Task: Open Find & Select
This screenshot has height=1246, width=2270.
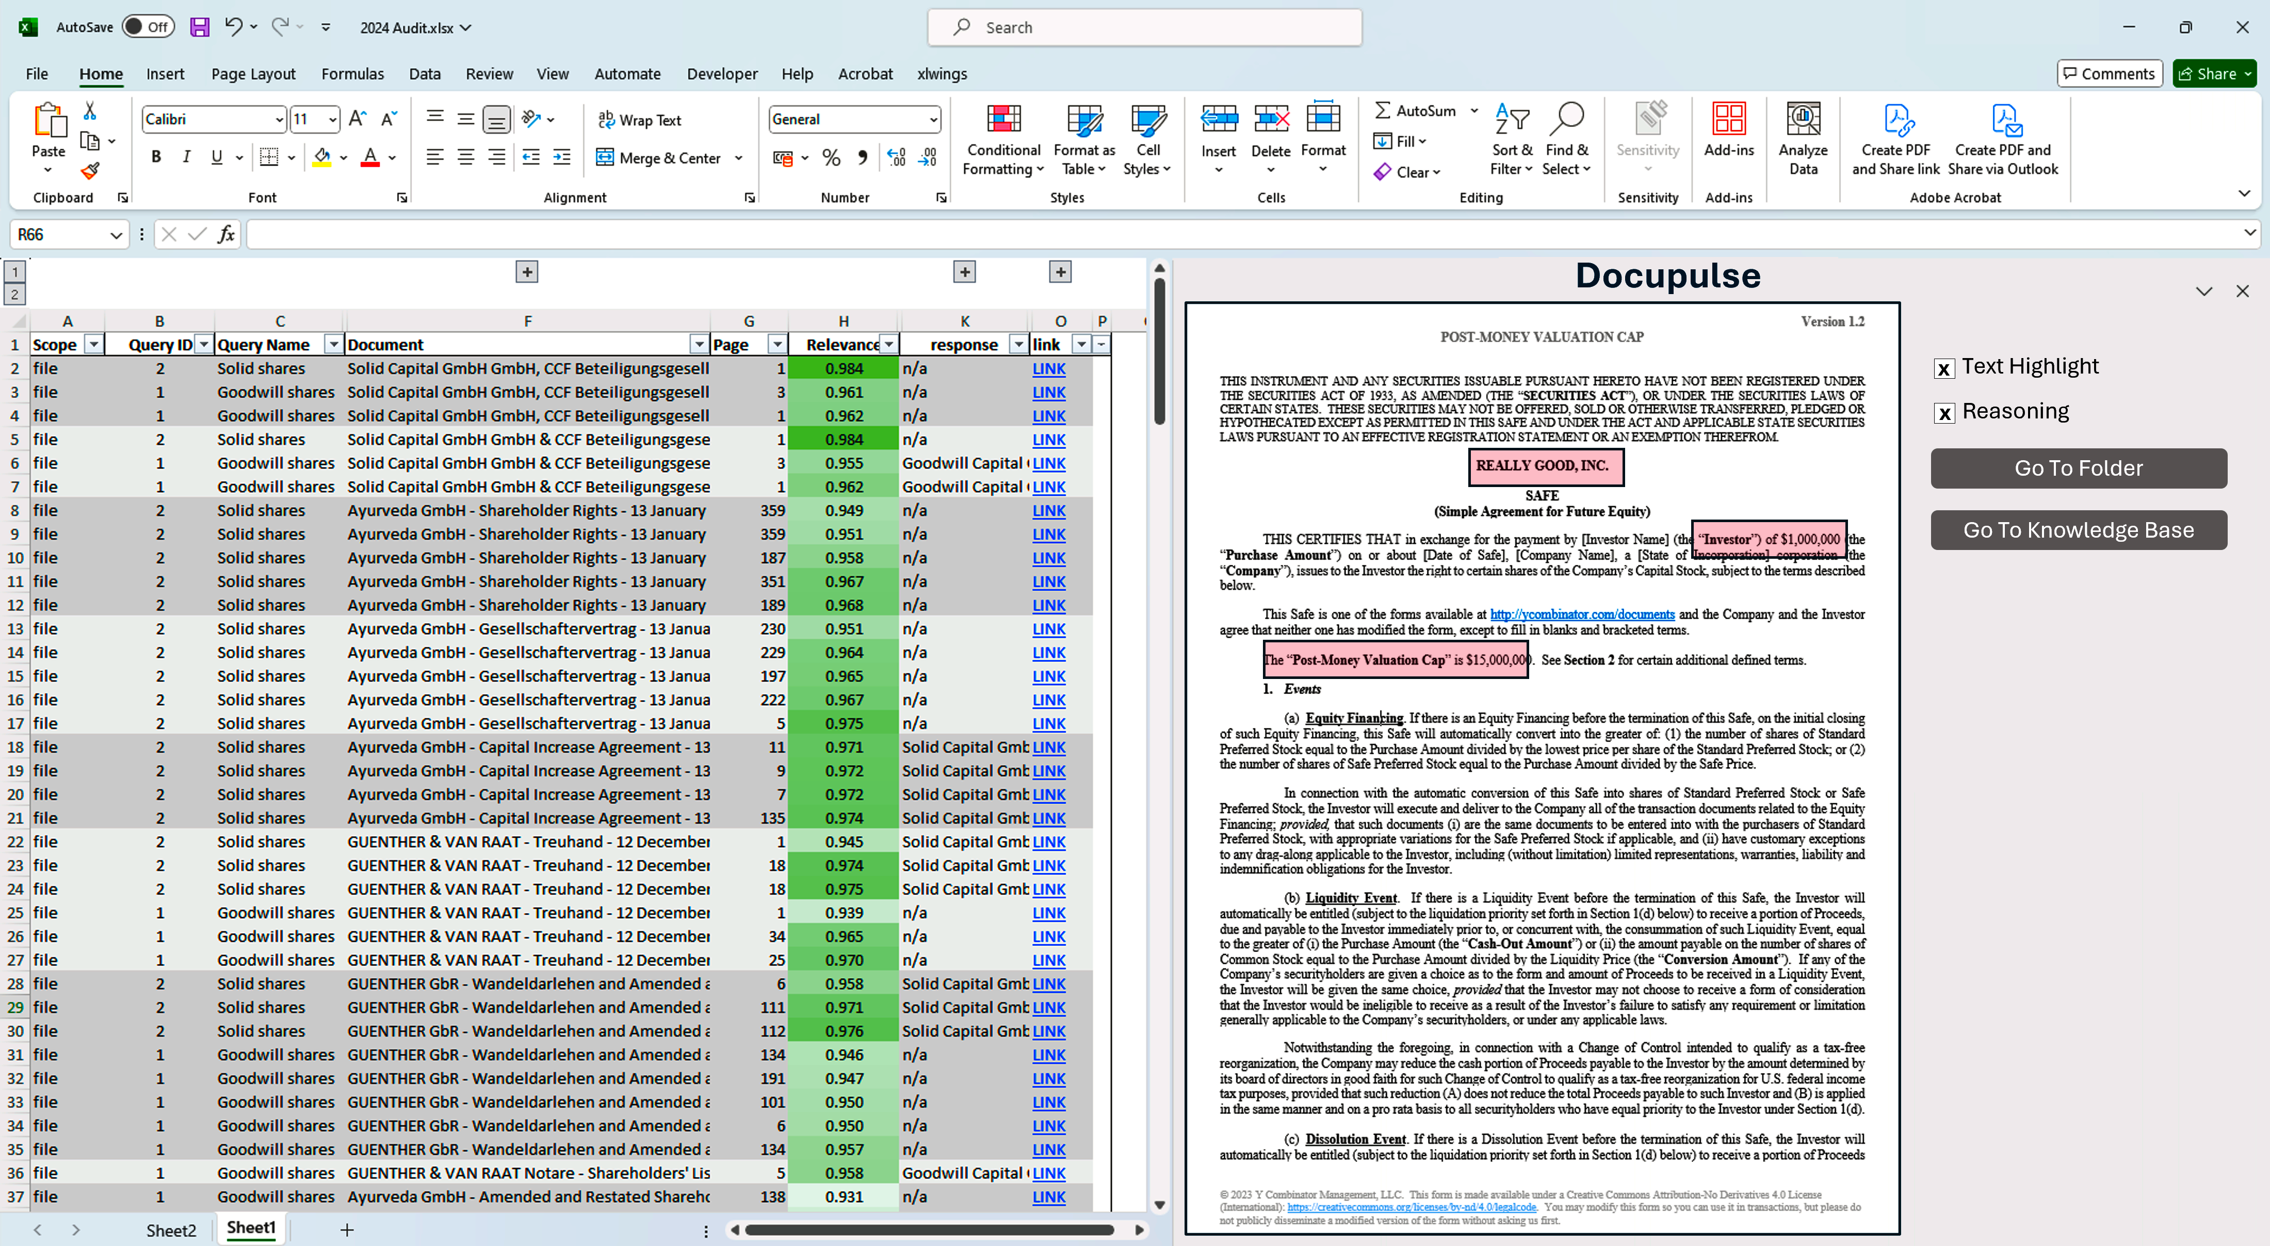Action: (x=1566, y=140)
